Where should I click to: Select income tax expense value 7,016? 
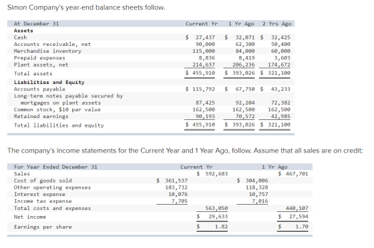[x=260, y=201]
